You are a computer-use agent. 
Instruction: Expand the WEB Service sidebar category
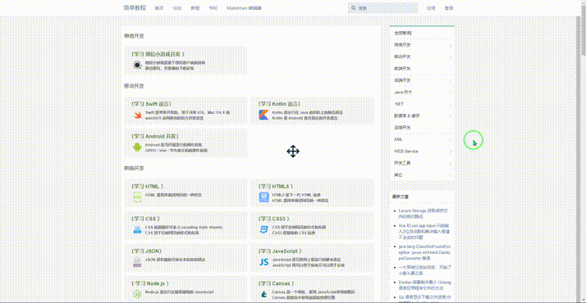click(x=422, y=151)
